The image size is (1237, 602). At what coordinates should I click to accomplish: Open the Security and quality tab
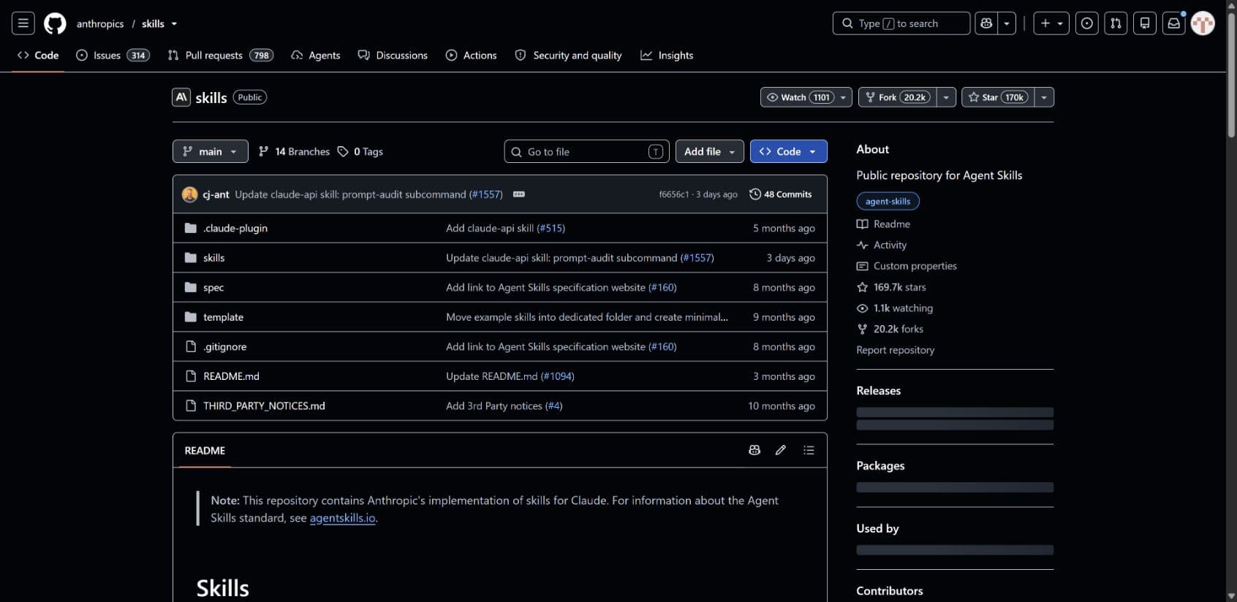click(x=568, y=56)
